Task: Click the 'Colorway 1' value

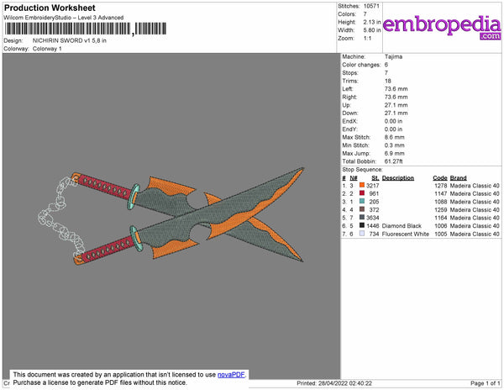Action: pos(47,49)
